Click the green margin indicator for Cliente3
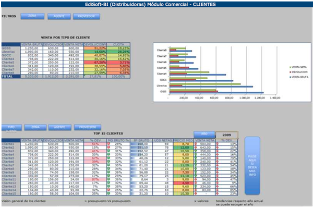This screenshot has width=314, height=208. click(x=108, y=151)
